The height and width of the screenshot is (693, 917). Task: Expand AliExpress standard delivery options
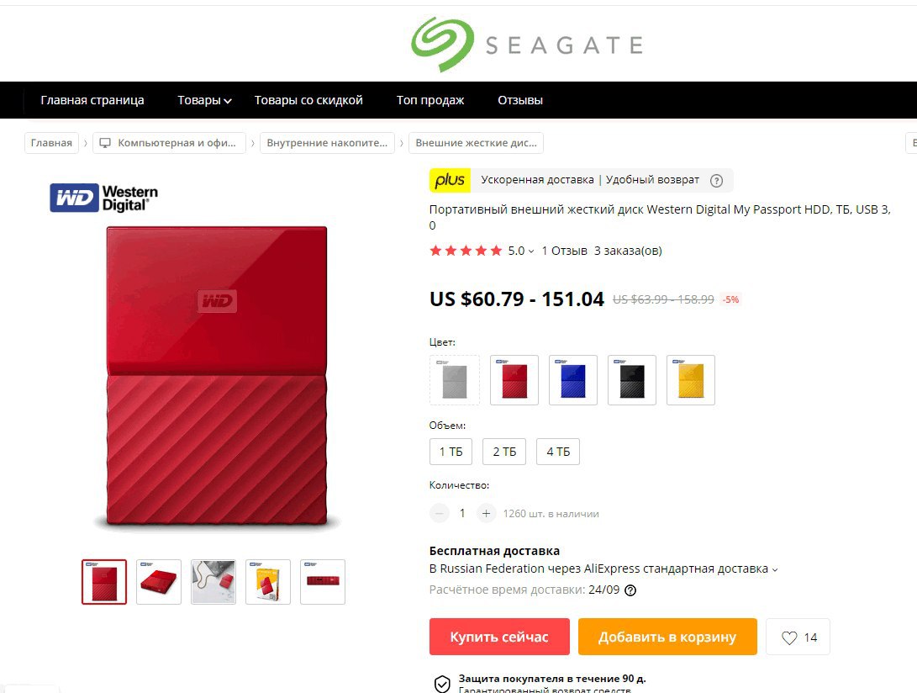click(775, 569)
